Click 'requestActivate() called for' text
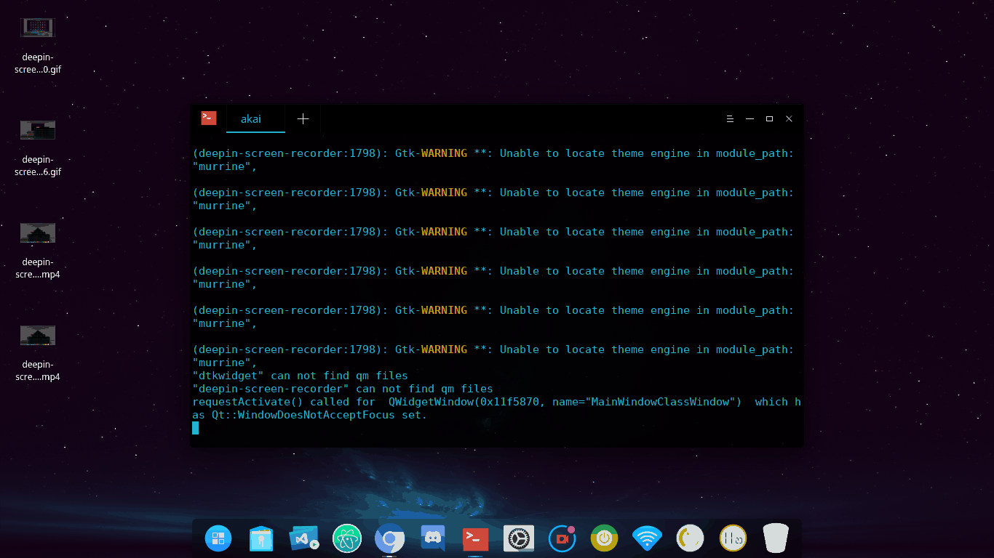The height and width of the screenshot is (558, 994). click(284, 402)
